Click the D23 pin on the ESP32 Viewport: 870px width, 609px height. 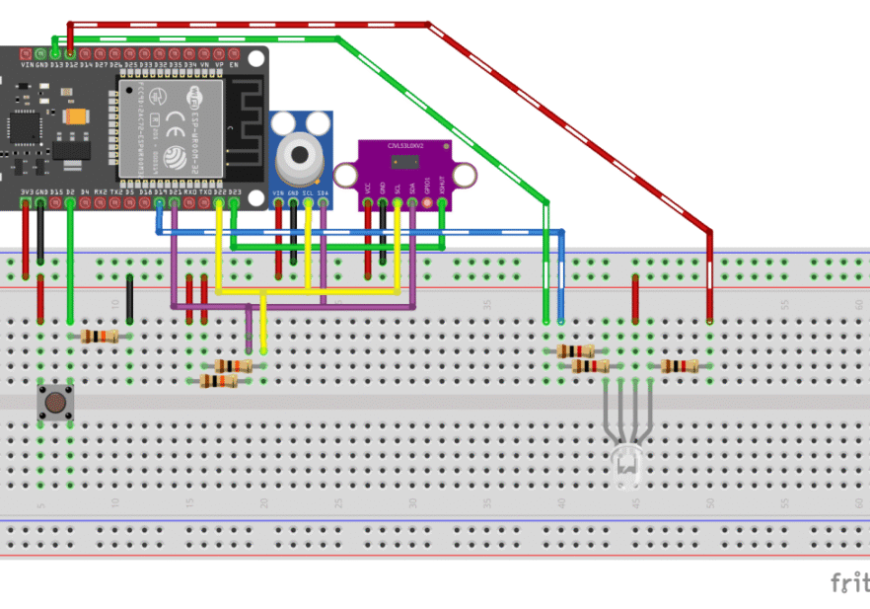click(x=234, y=203)
